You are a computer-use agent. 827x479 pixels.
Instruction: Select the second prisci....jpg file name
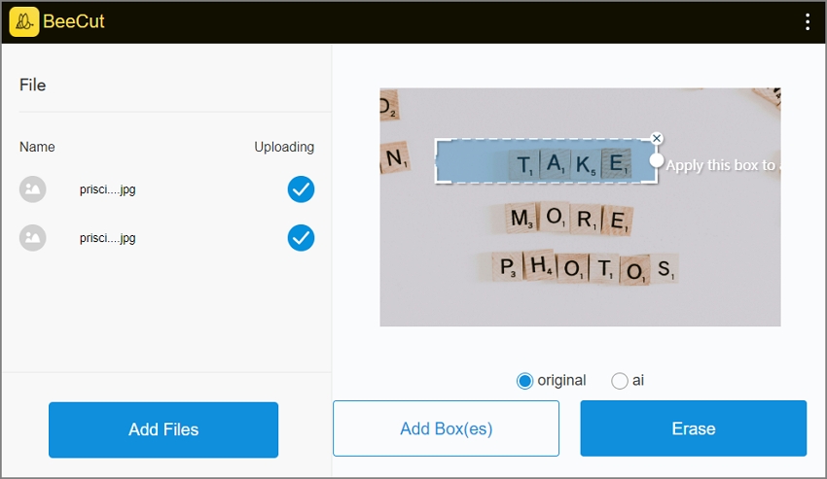point(108,238)
